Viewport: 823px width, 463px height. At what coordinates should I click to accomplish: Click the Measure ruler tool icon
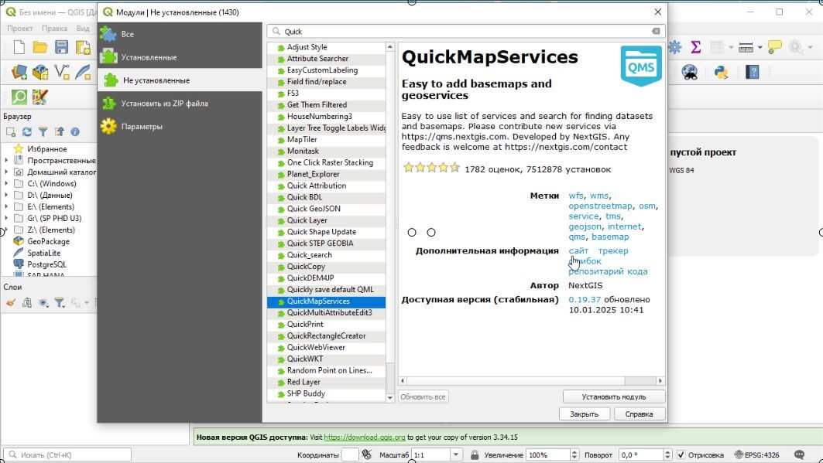(746, 48)
